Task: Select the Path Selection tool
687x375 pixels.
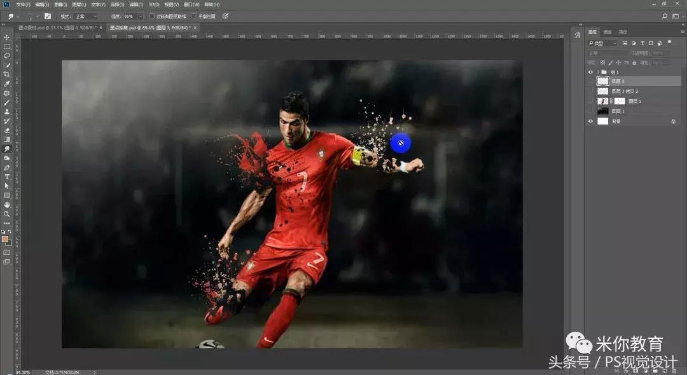Action: coord(6,186)
